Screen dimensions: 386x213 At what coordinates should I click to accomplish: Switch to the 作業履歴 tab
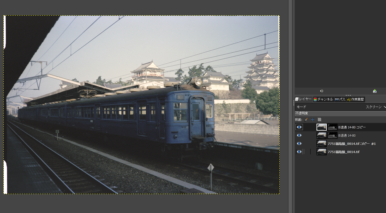pos(355,99)
